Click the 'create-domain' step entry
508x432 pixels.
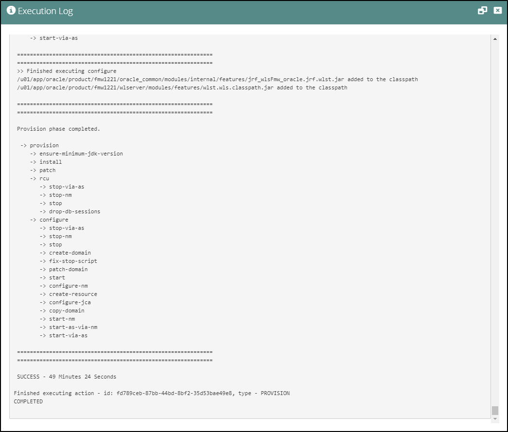click(70, 253)
